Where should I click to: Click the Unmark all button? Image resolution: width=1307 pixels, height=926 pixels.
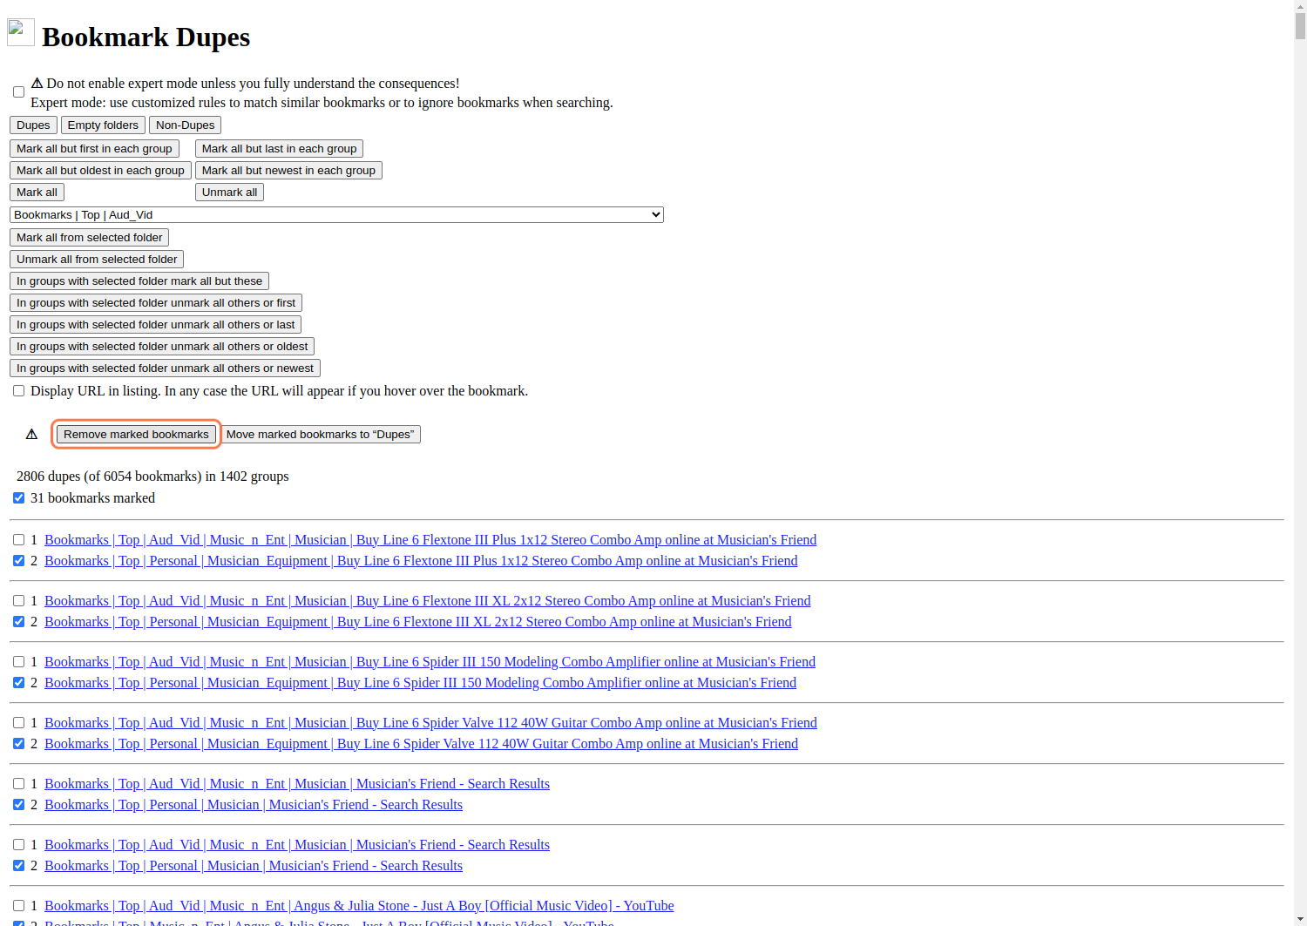tap(229, 193)
